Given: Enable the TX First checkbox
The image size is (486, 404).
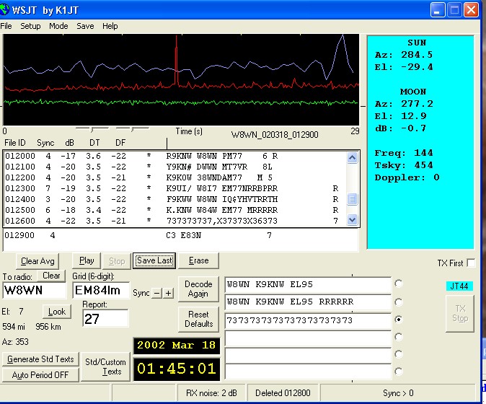Looking at the screenshot, I should pyautogui.click(x=471, y=263).
